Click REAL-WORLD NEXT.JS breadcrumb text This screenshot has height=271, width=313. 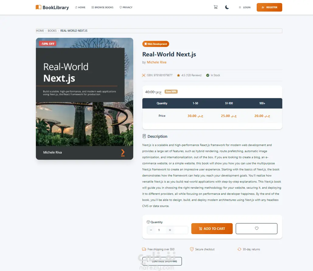(x=74, y=30)
